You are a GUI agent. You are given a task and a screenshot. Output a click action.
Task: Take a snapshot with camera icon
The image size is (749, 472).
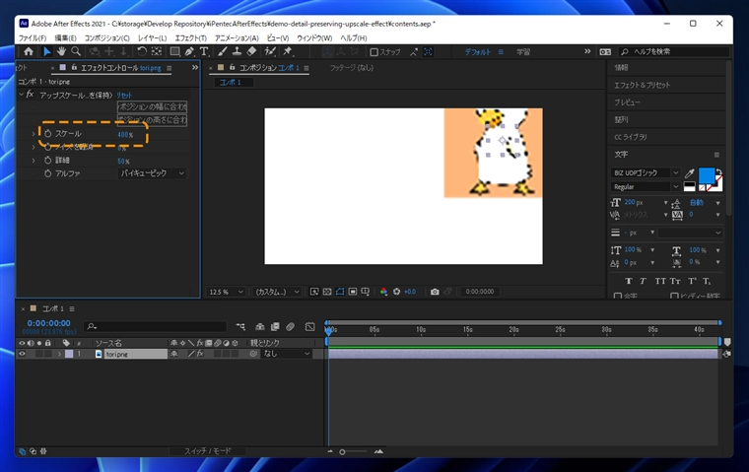(433, 292)
